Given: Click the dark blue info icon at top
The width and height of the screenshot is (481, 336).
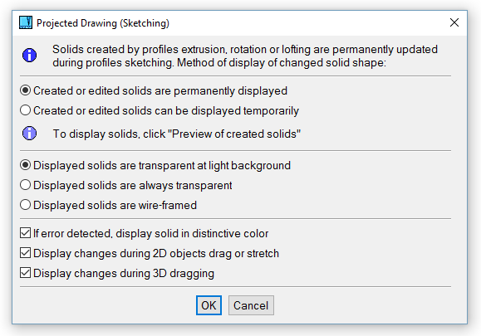Looking at the screenshot, I should 29,55.
